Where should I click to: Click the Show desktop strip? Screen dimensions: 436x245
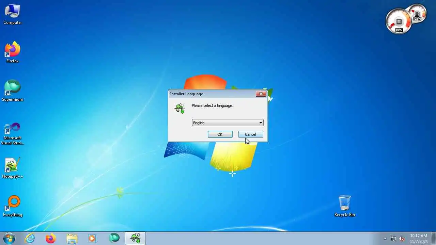tap(433, 238)
